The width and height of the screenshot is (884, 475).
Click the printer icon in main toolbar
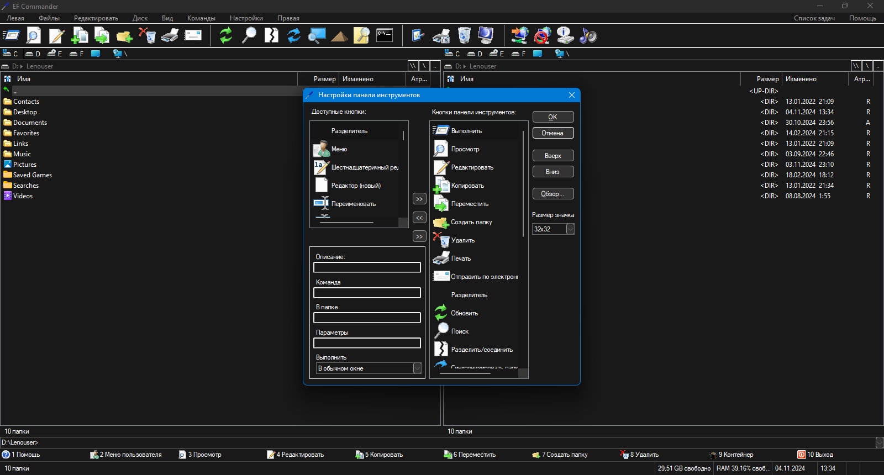click(x=170, y=36)
